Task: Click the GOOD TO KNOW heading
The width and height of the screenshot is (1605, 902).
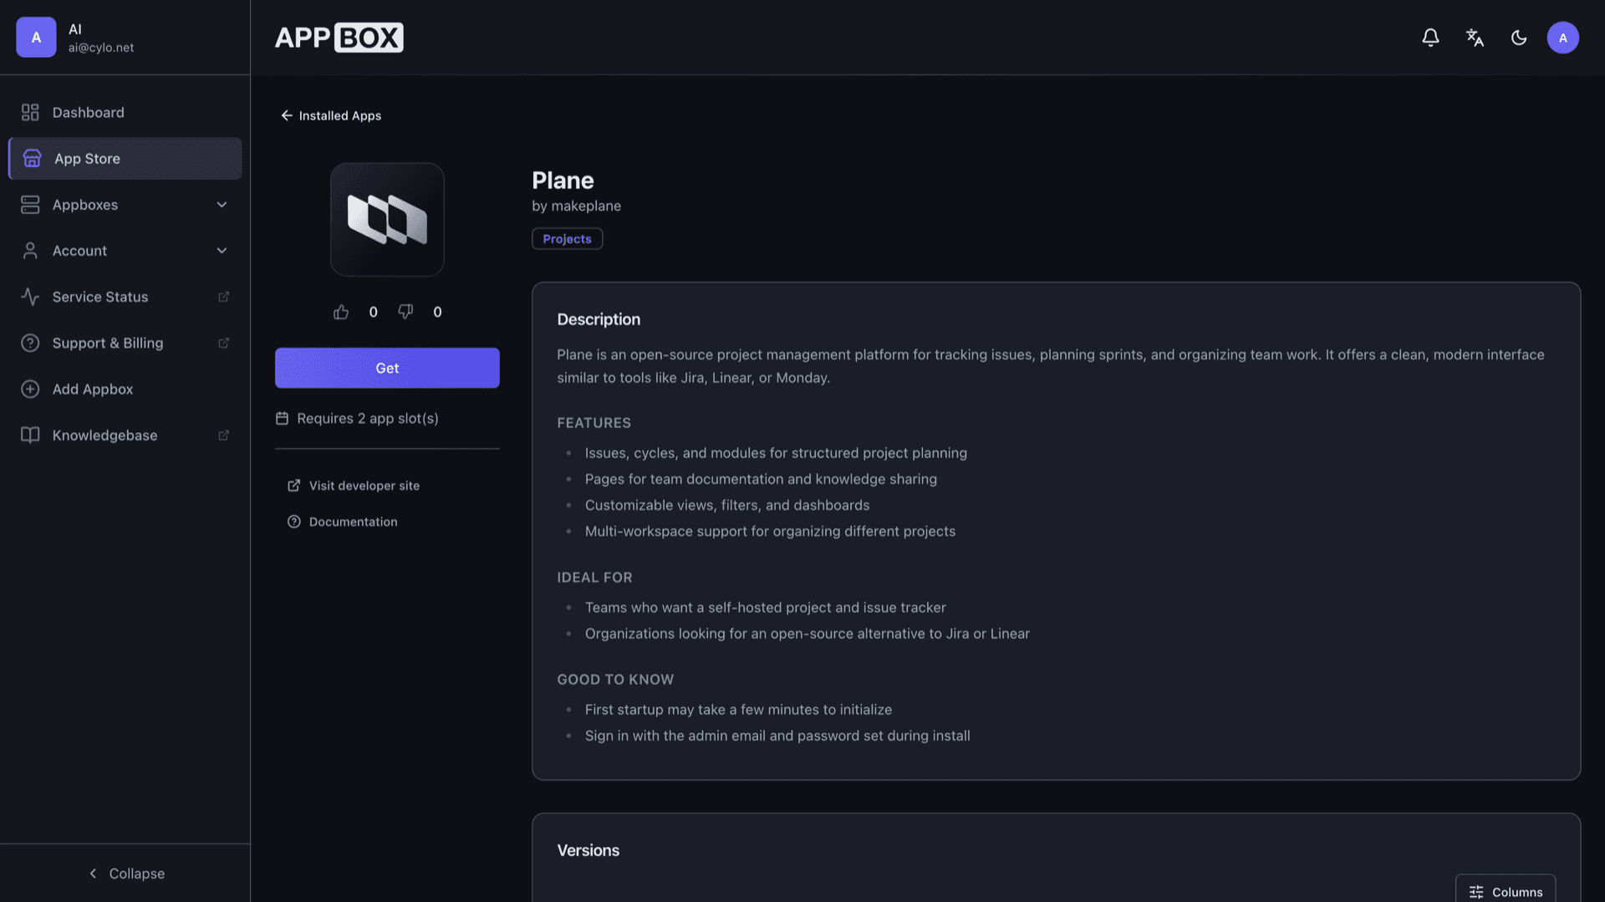Action: tap(615, 680)
